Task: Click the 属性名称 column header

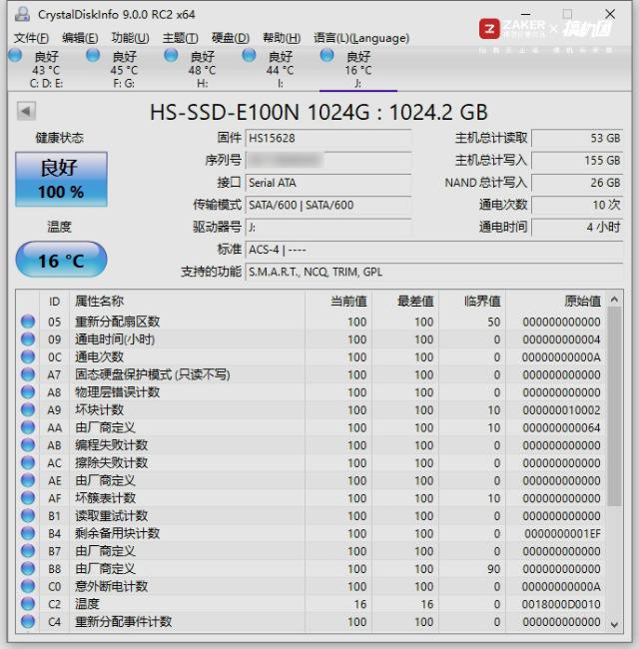Action: (x=187, y=302)
